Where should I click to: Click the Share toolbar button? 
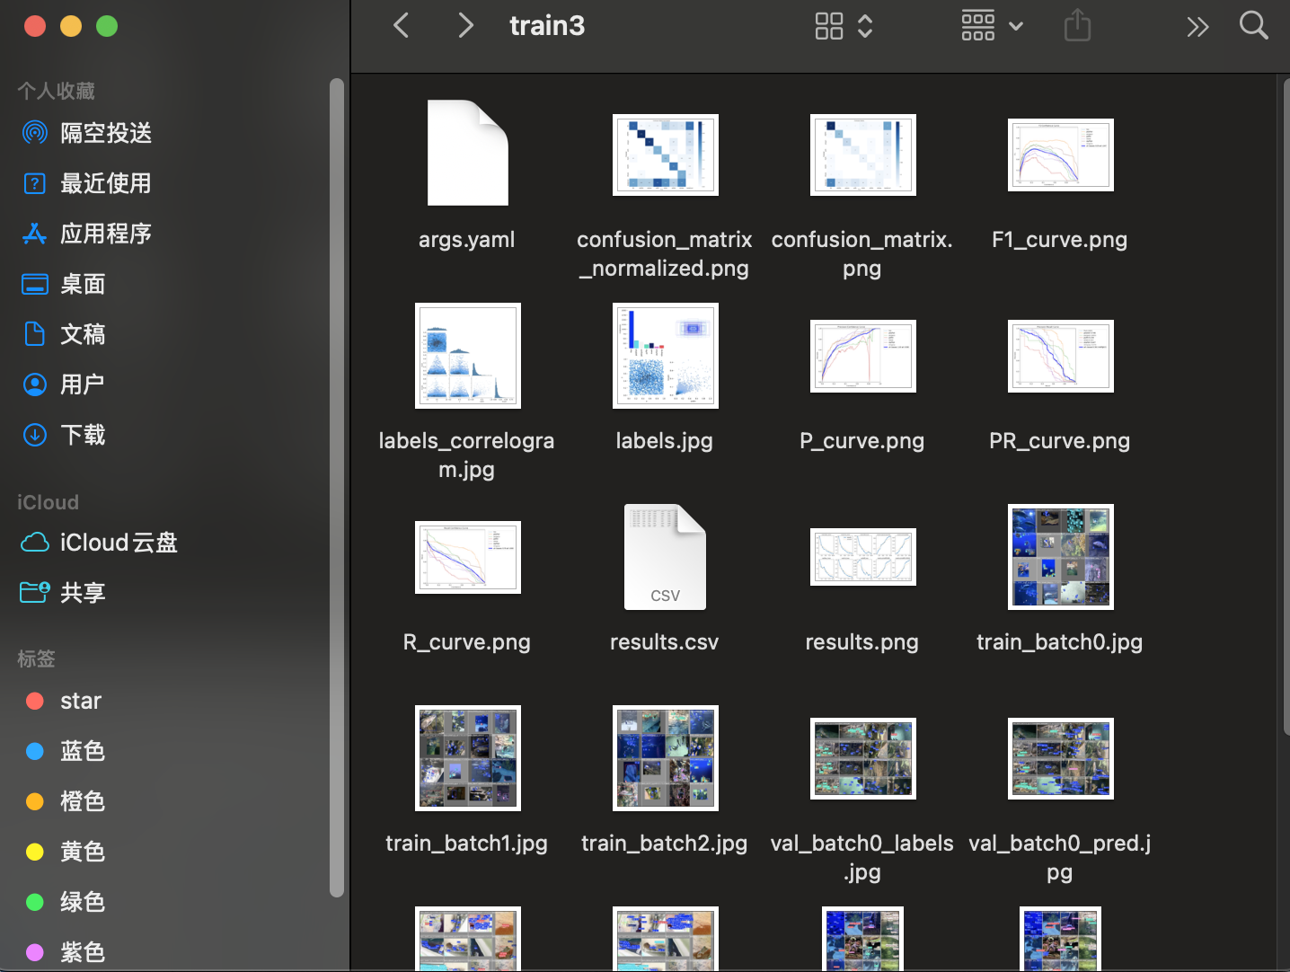pyautogui.click(x=1077, y=25)
